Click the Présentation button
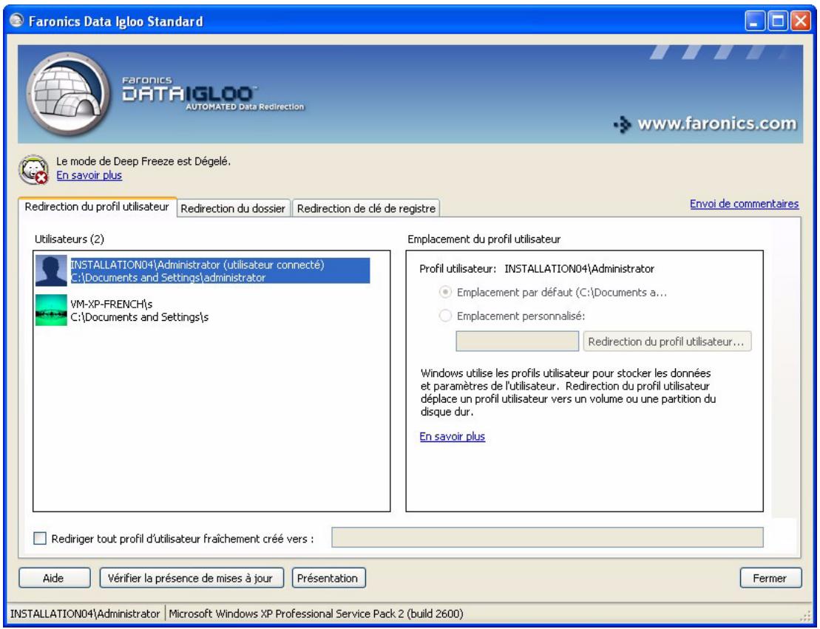This screenshot has width=820, height=629. pos(328,578)
